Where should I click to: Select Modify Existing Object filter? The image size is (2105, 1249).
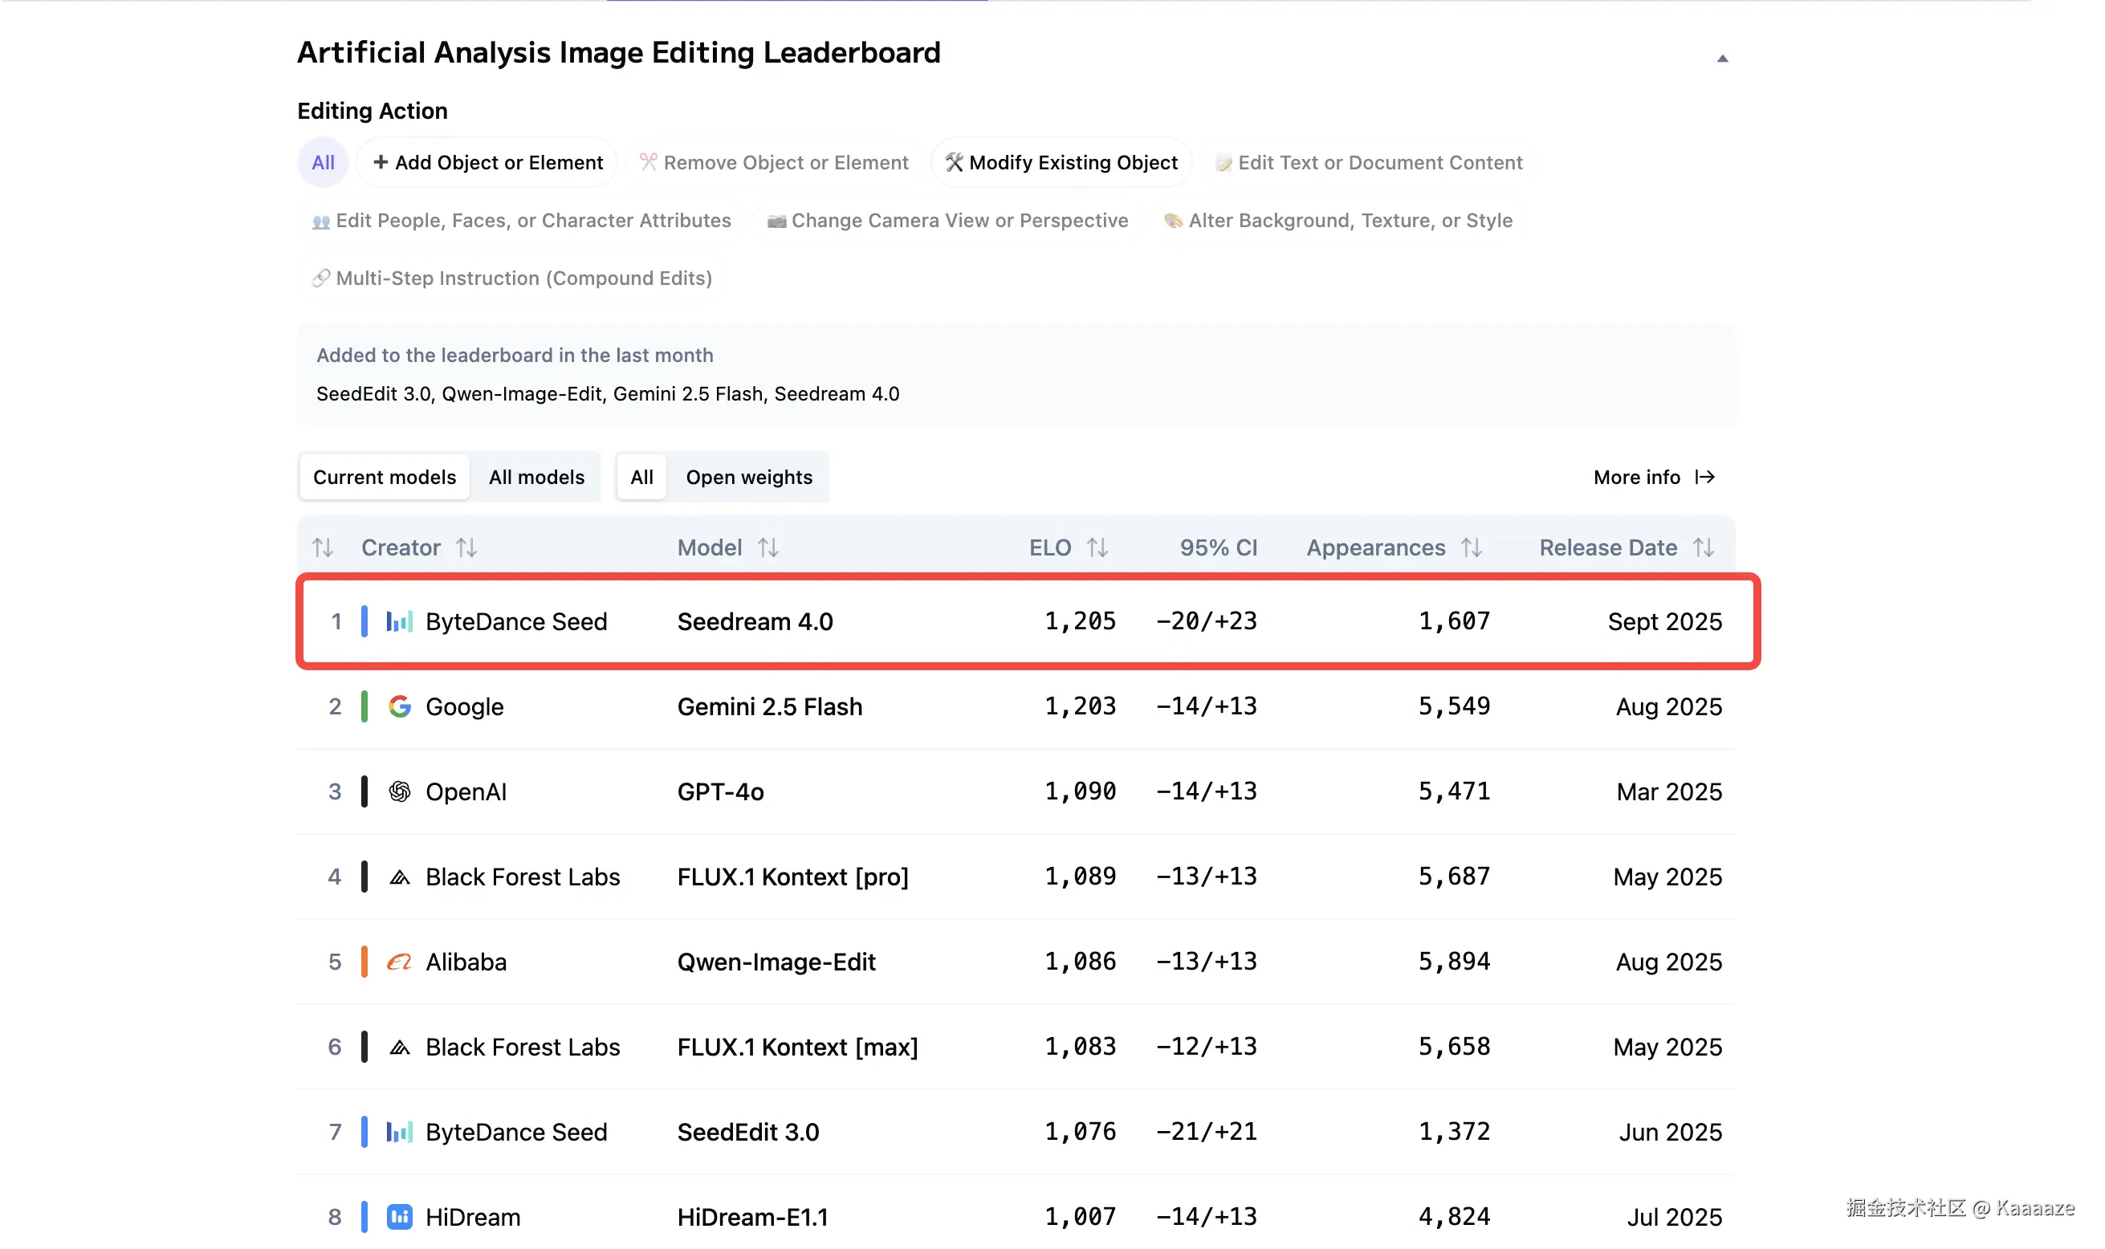[x=1061, y=162]
